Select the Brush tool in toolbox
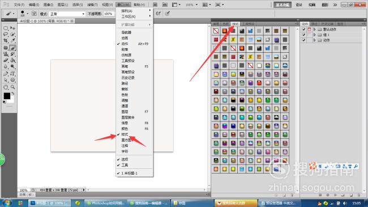Image resolution: width=368 pixels, height=207 pixels. coord(12,48)
